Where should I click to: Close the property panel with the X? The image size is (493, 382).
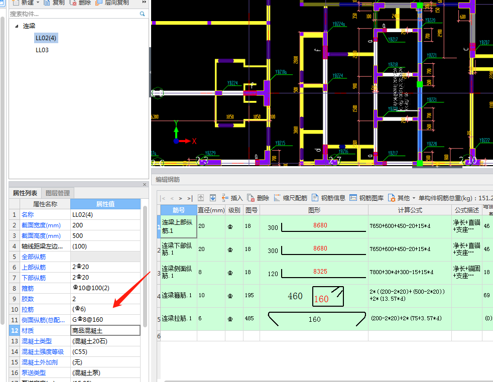(x=145, y=185)
